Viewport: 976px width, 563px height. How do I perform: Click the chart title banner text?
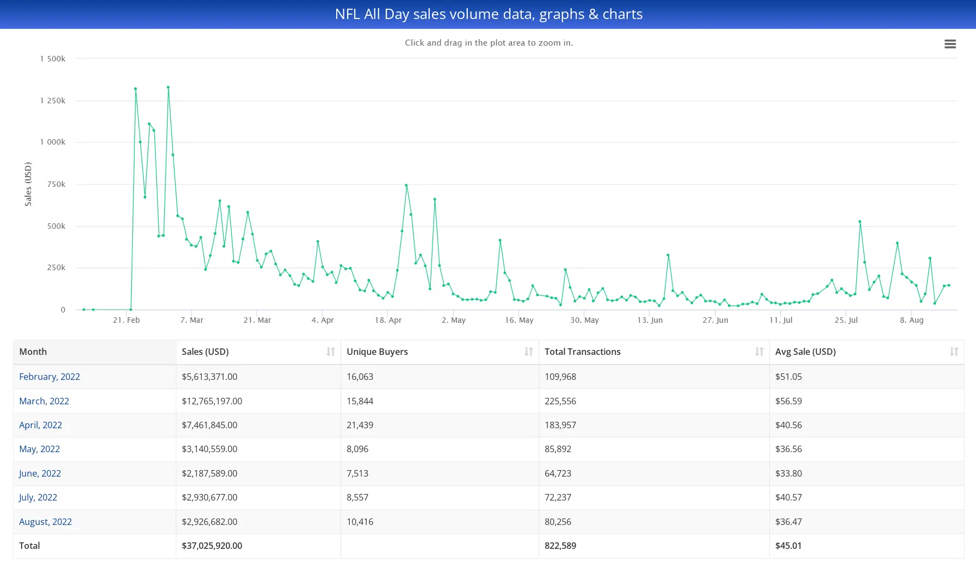pyautogui.click(x=489, y=14)
